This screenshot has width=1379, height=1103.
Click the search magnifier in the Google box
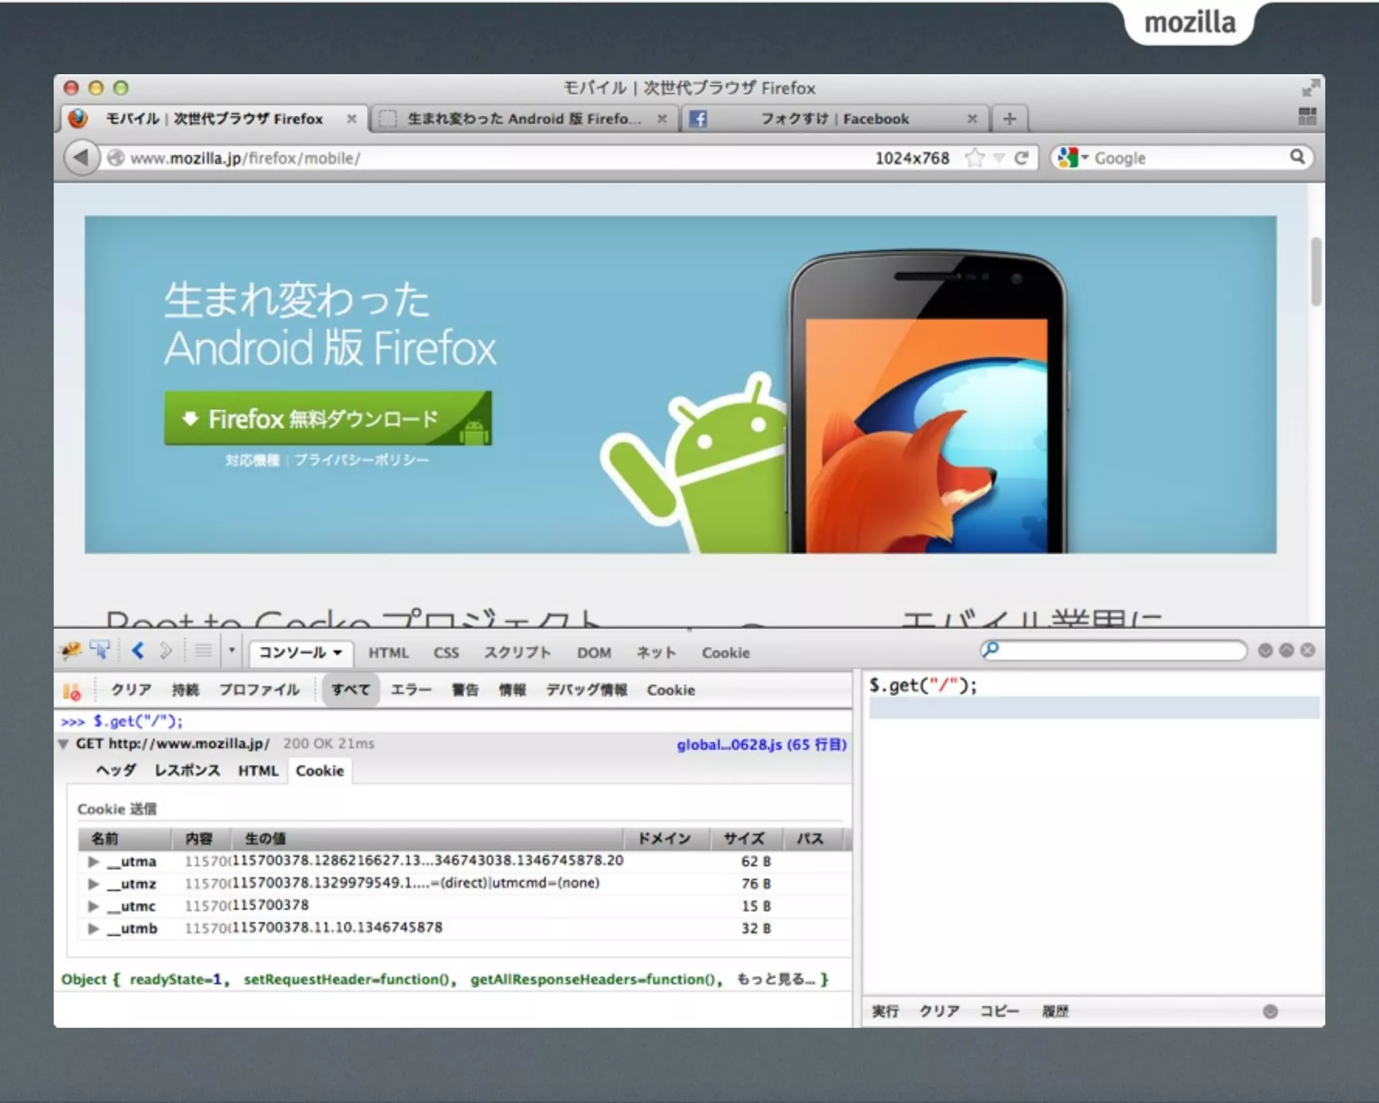click(1297, 158)
